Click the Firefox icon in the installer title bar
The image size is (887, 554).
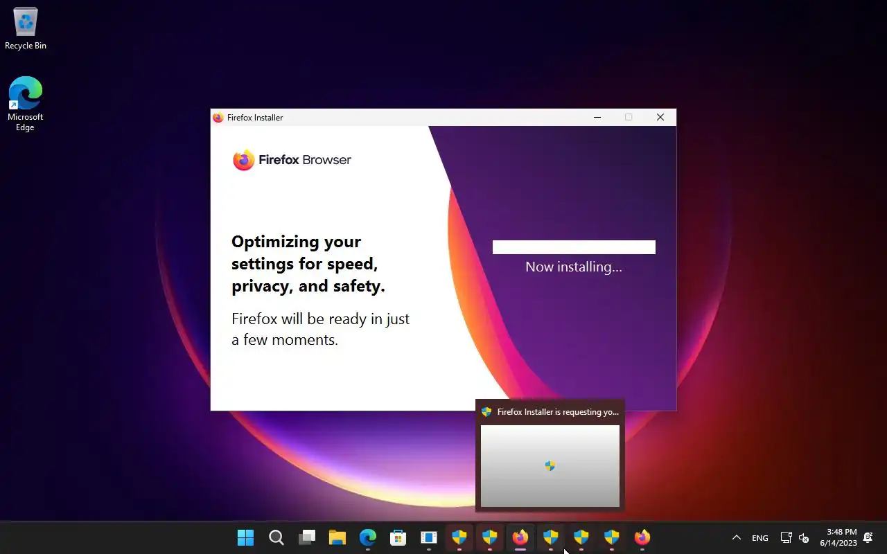pyautogui.click(x=218, y=118)
